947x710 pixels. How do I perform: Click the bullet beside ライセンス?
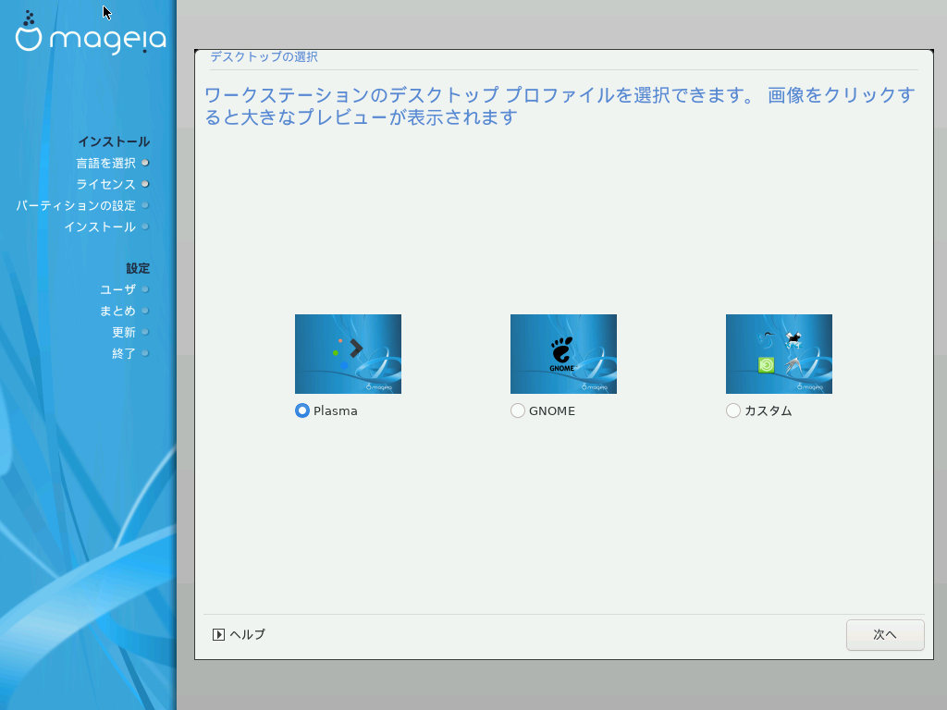[145, 184]
